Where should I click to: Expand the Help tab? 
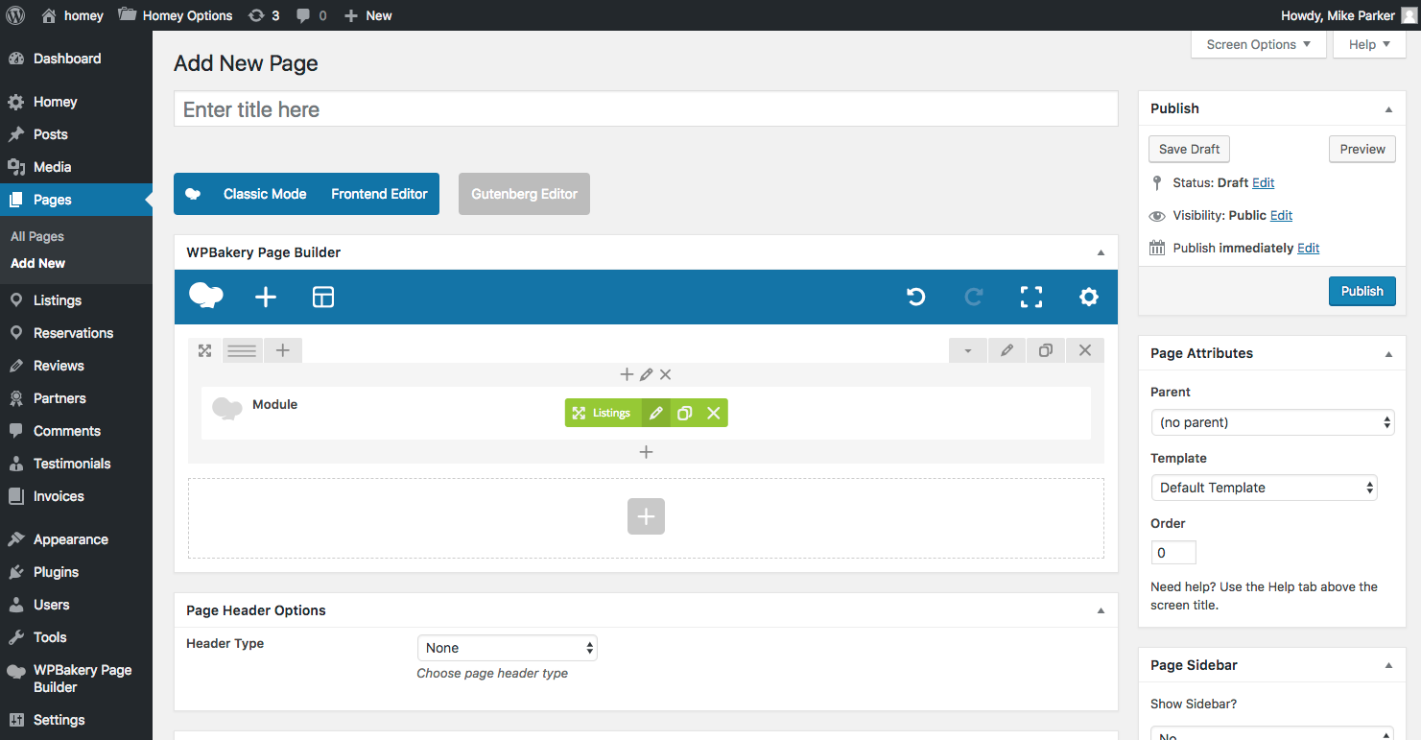[1369, 44]
